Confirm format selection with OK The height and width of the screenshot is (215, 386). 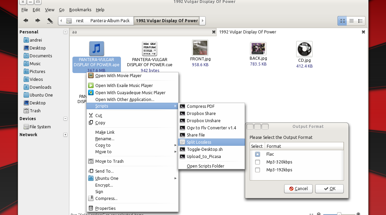point(329,188)
